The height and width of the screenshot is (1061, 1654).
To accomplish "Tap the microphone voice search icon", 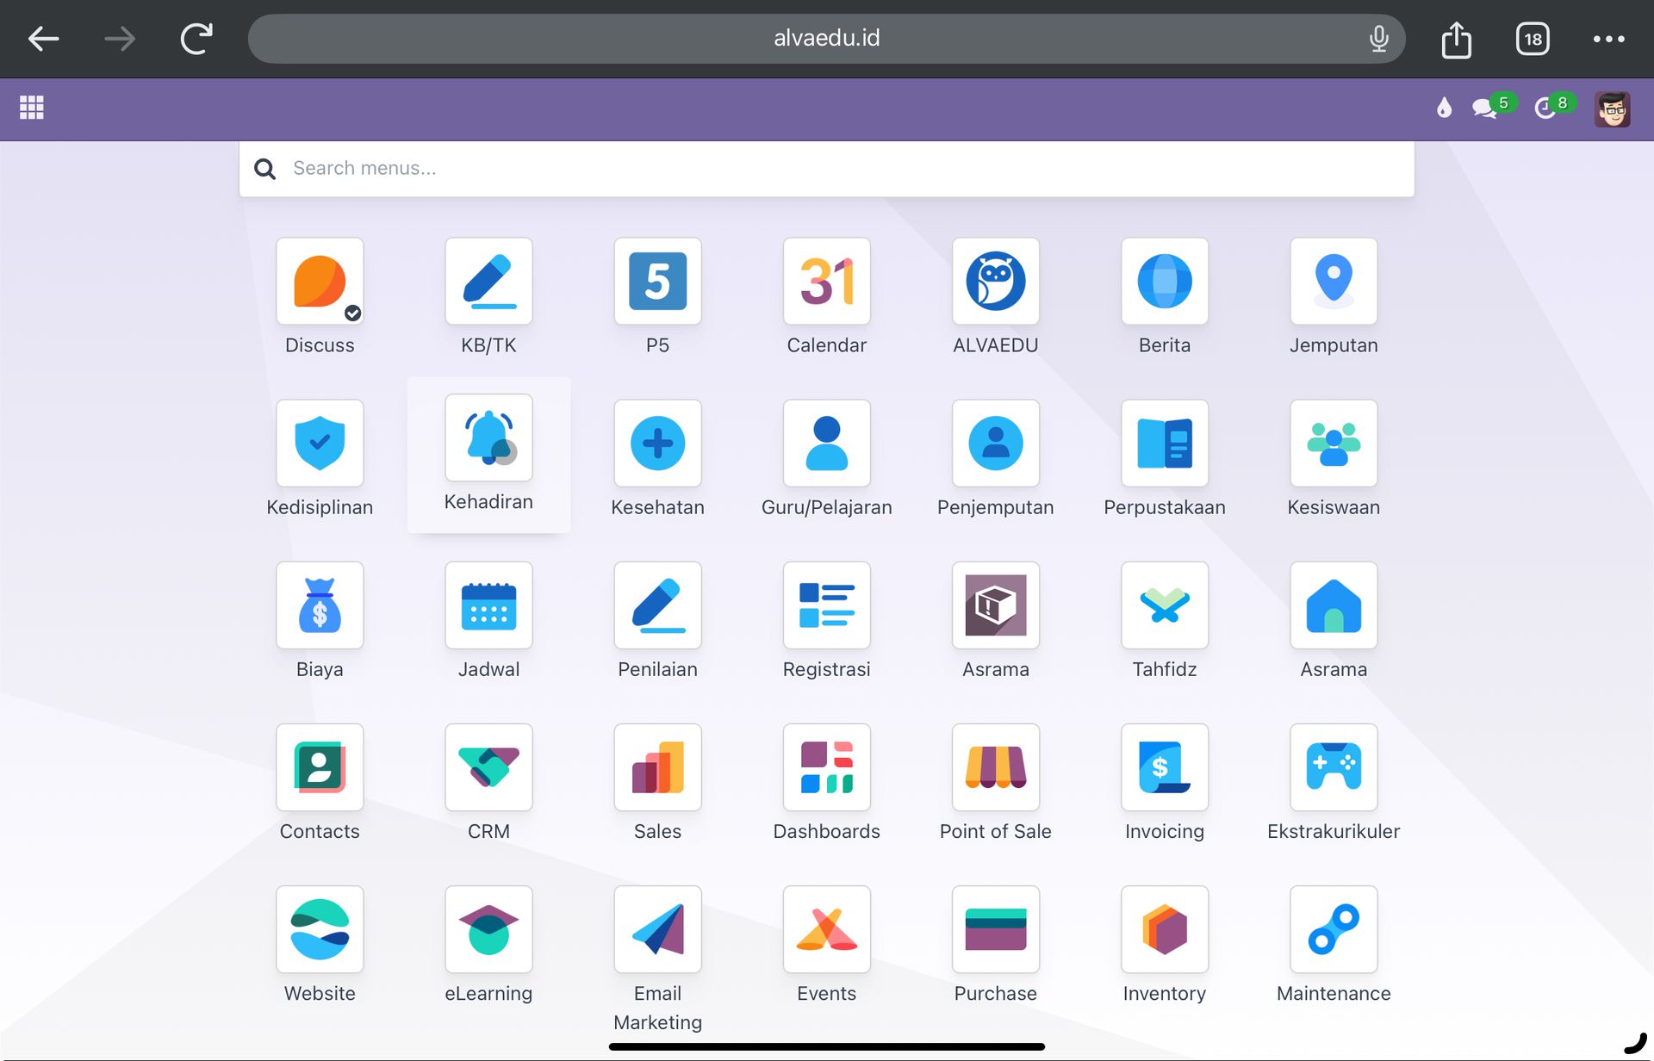I will [1379, 39].
